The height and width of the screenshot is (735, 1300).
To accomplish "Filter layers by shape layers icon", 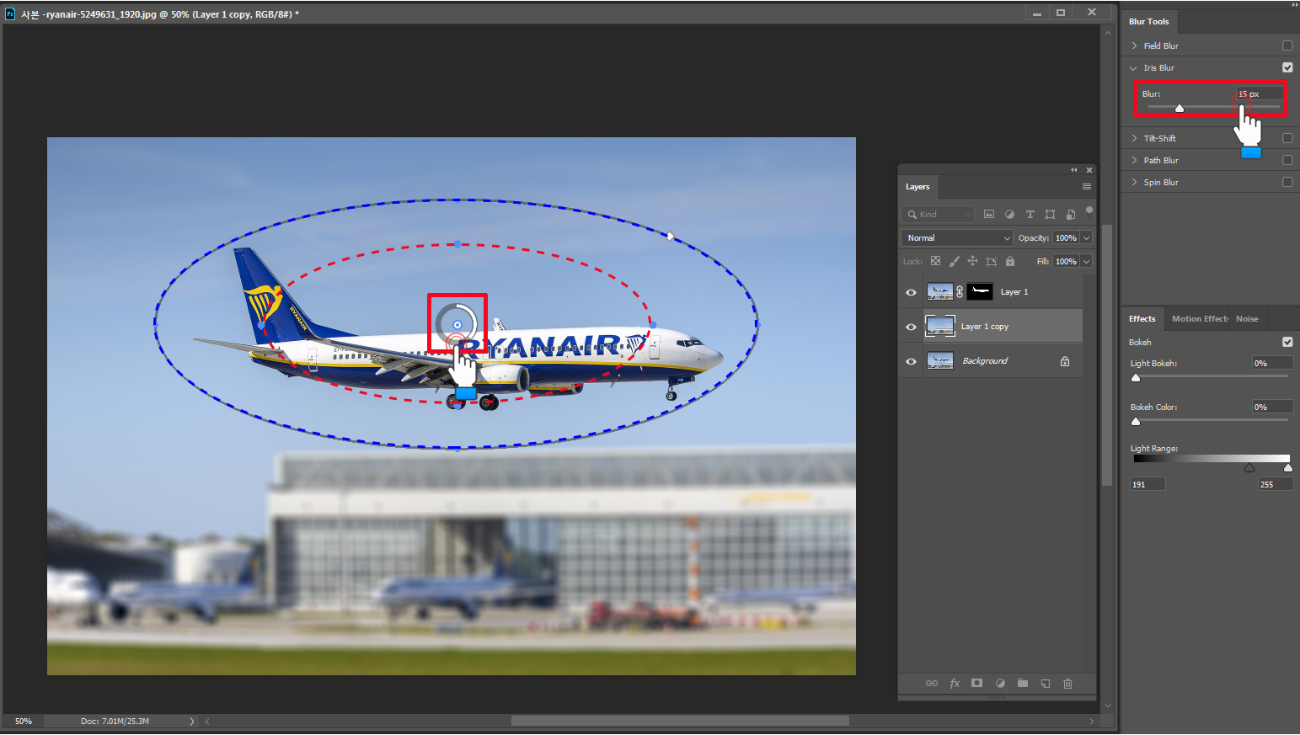I will pos(1050,215).
